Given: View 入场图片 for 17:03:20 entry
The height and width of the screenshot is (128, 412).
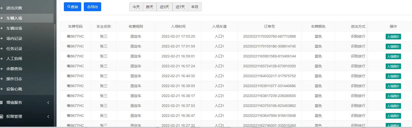Looking at the screenshot, I should (393, 37).
